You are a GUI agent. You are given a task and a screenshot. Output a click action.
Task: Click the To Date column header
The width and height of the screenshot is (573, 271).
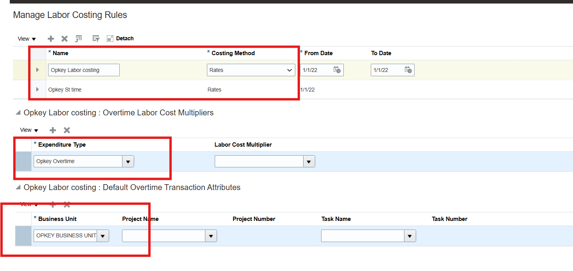click(381, 53)
